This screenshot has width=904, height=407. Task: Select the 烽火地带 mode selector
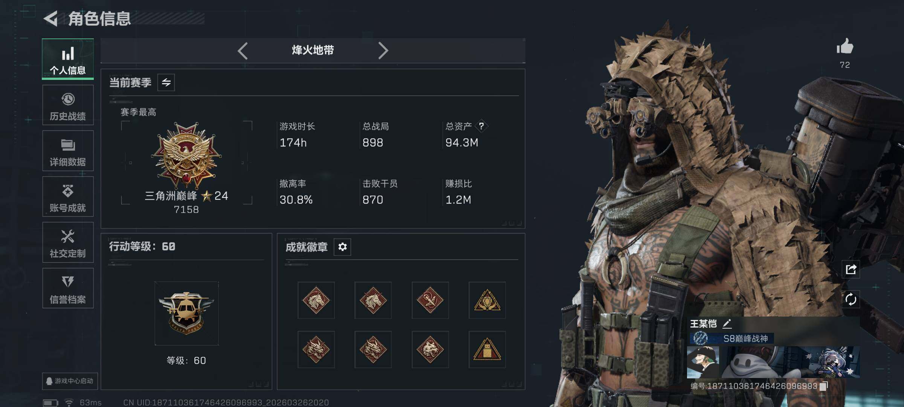[x=313, y=50]
